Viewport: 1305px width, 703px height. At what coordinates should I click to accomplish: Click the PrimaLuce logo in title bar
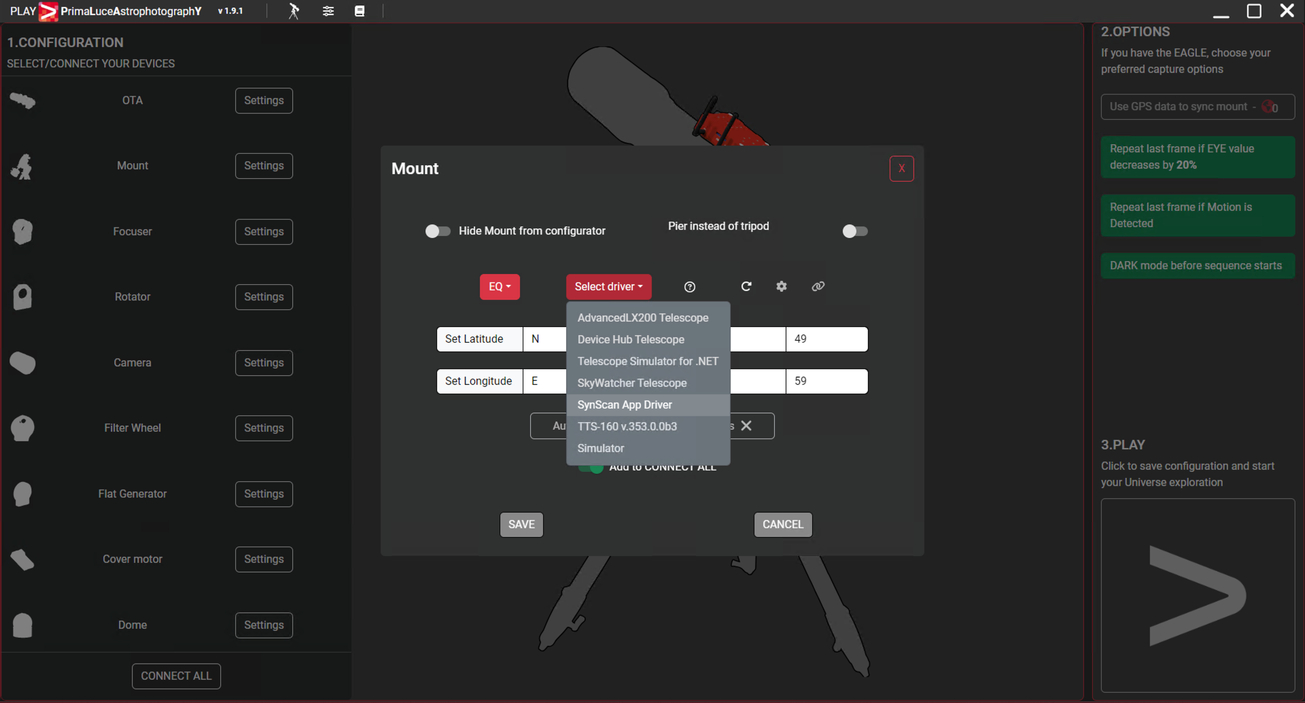click(48, 12)
